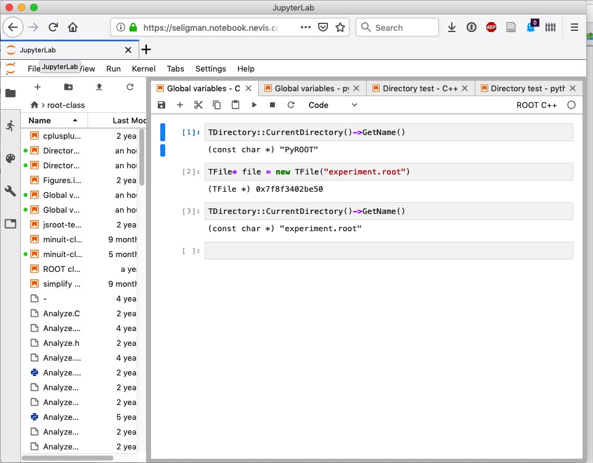Image resolution: width=593 pixels, height=463 pixels.
Task: Save the notebook with the floppy disk icon
Action: [162, 105]
